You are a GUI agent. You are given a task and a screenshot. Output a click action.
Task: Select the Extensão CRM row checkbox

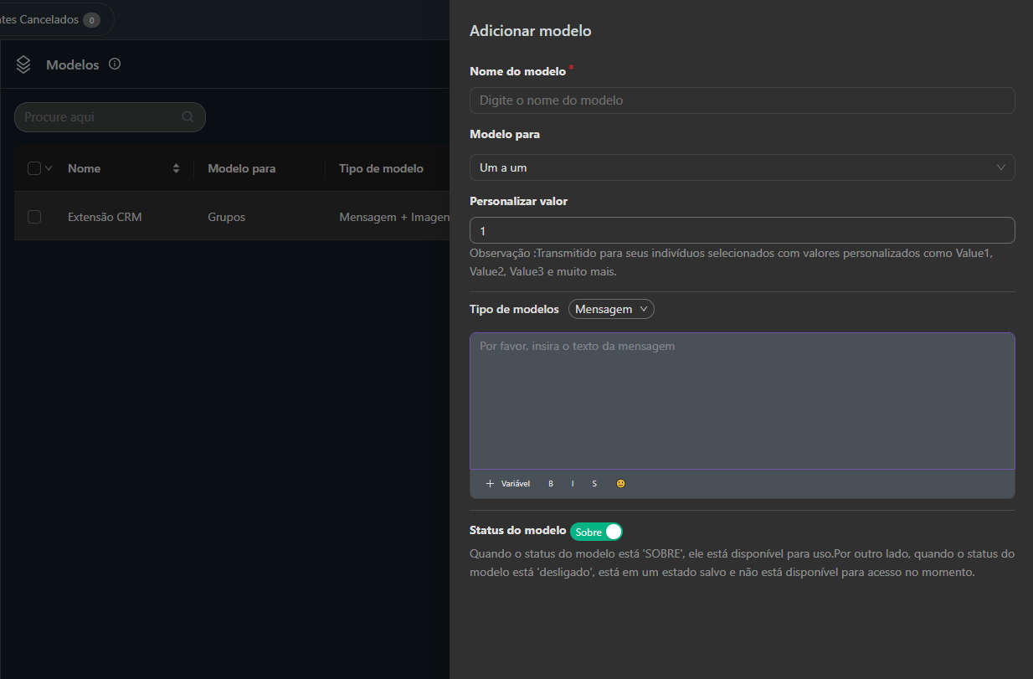[x=34, y=217]
